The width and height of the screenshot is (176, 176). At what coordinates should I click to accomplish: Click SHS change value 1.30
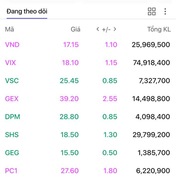point(110,135)
